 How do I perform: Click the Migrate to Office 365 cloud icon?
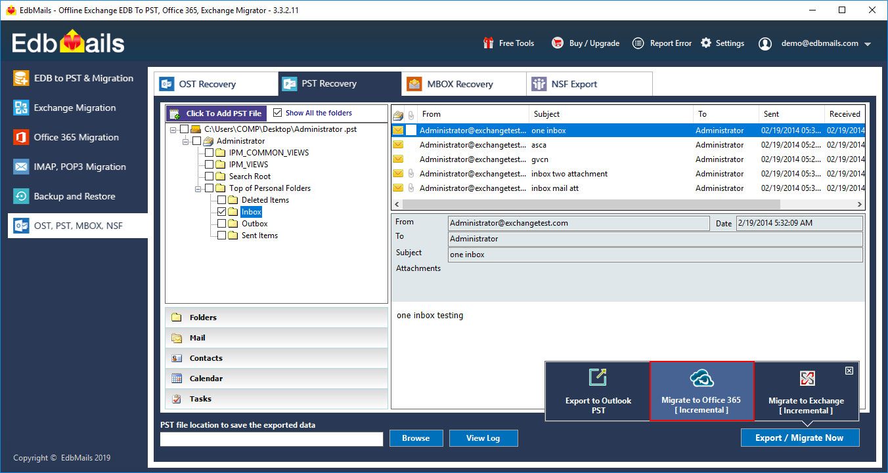click(701, 379)
